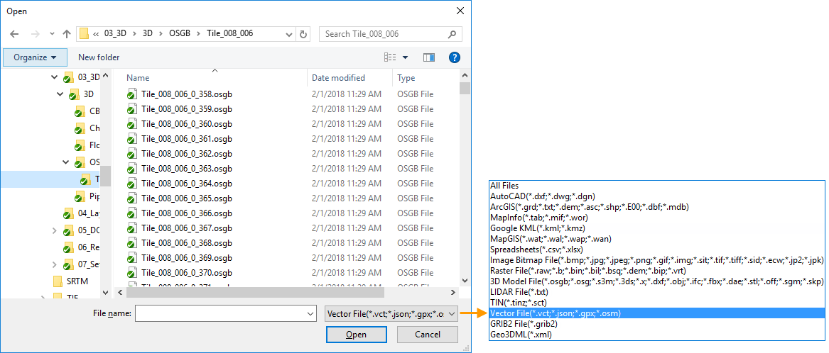The width and height of the screenshot is (829, 353).
Task: Click the Tile_008_006_0_358.osgb file icon
Action: coord(131,94)
